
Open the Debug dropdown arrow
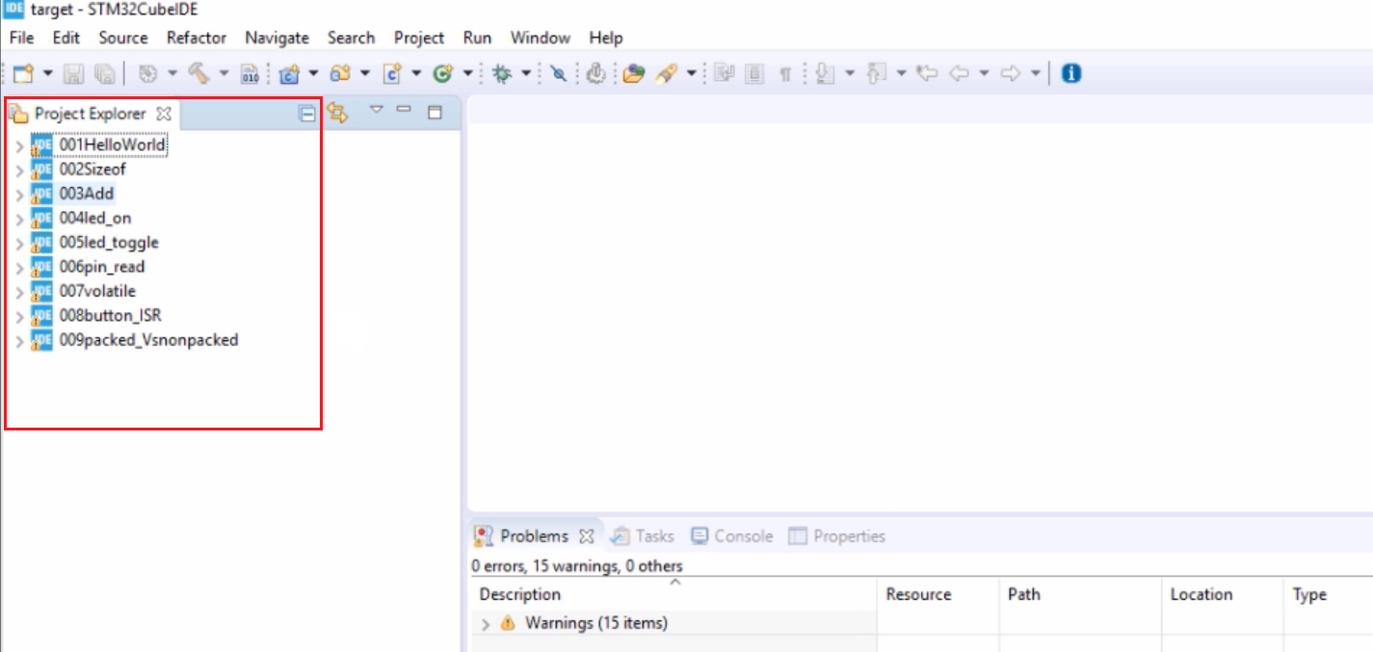click(526, 73)
